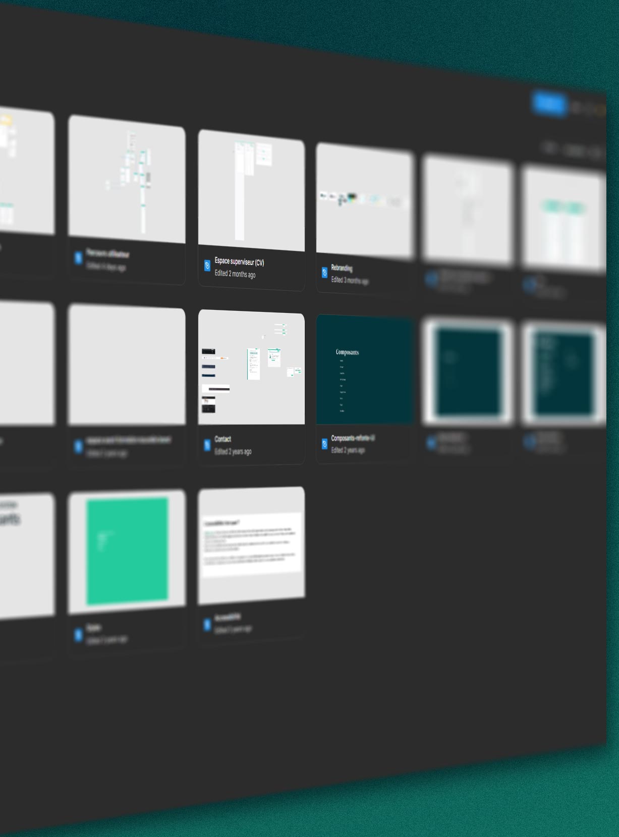The height and width of the screenshot is (837, 619).
Task: Click the Composants-refonte-UI file name
Action: coord(353,438)
